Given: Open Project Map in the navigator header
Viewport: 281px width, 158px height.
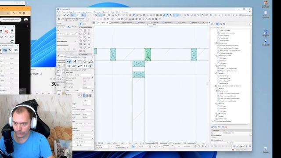Looking at the screenshot, I should (x=213, y=24).
